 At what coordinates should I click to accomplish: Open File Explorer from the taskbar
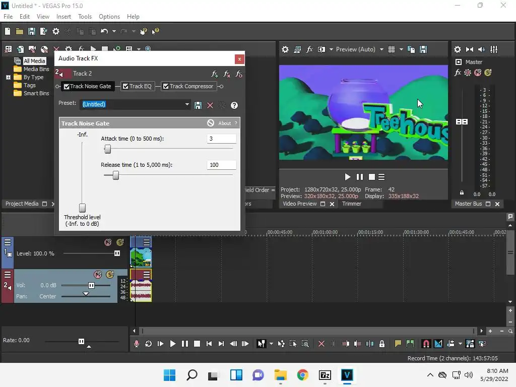point(280,375)
